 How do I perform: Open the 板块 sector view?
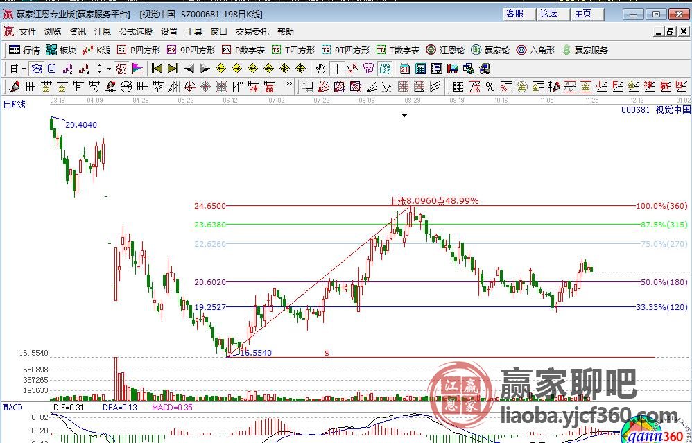61,51
